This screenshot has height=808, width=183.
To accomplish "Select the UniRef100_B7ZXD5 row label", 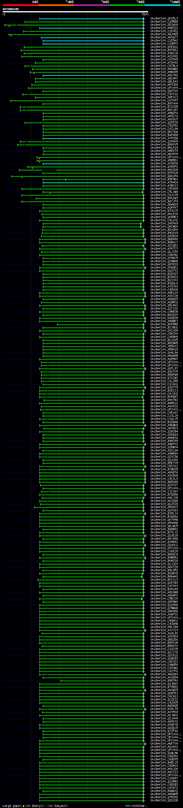I will (164, 107).
